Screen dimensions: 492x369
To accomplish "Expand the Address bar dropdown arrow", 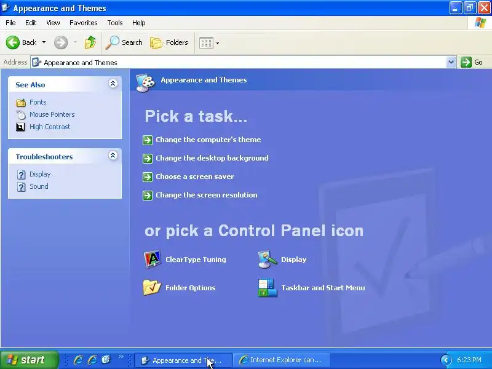I will pos(451,62).
